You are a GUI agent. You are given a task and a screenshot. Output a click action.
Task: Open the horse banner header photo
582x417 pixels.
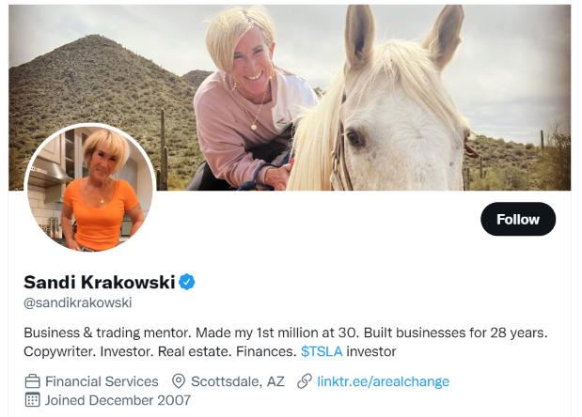290,98
